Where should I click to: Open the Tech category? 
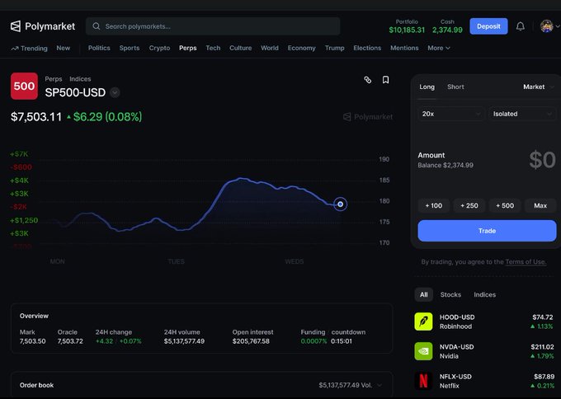click(x=213, y=48)
